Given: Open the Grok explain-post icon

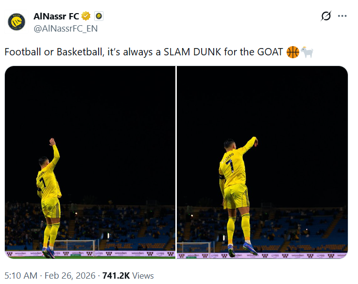Looking at the screenshot, I should pyautogui.click(x=326, y=16).
